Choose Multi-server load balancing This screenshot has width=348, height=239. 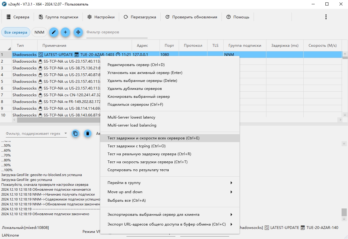tap(170, 125)
